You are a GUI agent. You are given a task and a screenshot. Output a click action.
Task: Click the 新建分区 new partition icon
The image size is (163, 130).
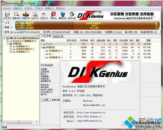[x=44, y=16]
